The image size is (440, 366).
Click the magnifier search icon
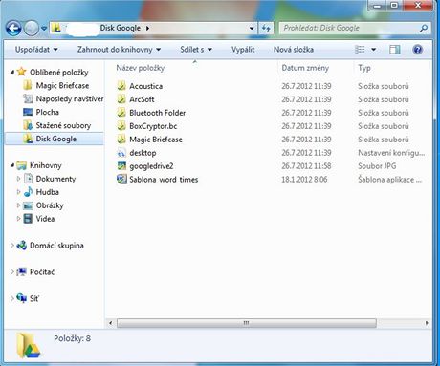tap(424, 29)
